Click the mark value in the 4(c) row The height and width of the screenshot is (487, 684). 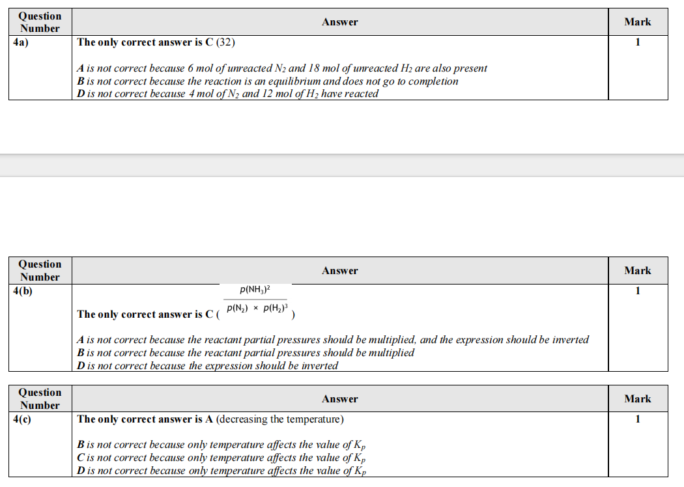coord(637,419)
